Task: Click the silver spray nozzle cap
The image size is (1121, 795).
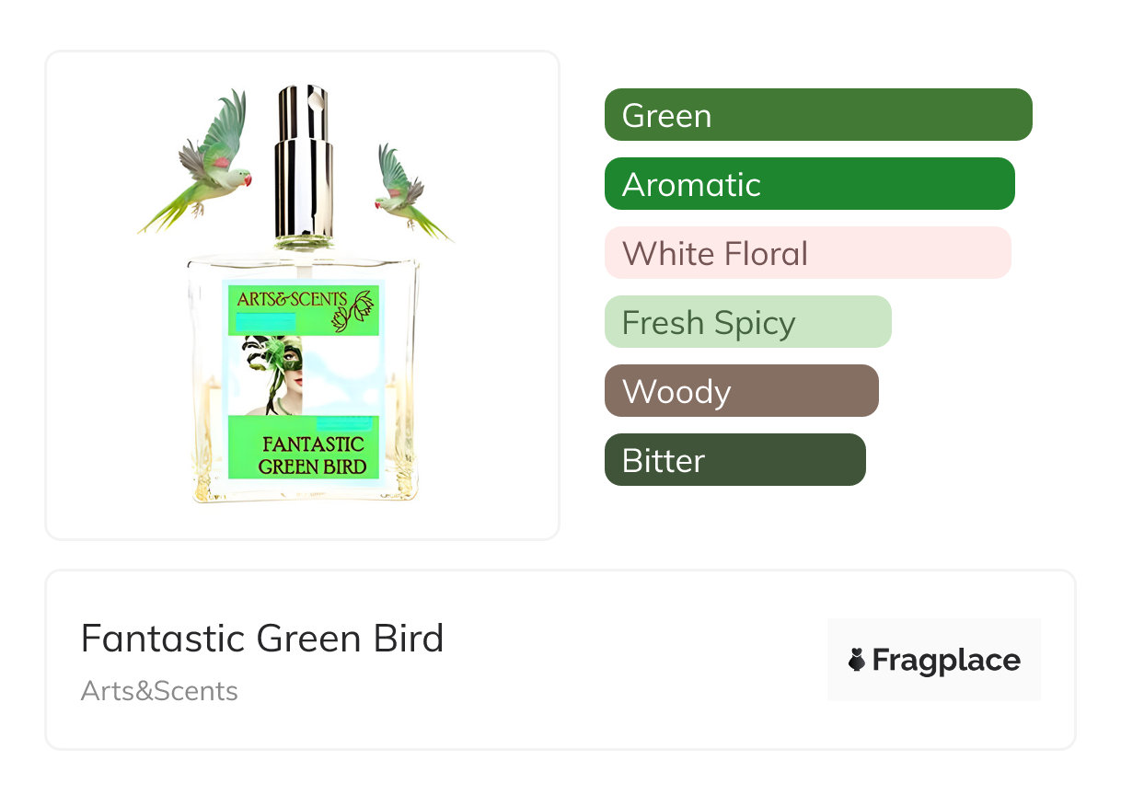Action: [x=304, y=161]
